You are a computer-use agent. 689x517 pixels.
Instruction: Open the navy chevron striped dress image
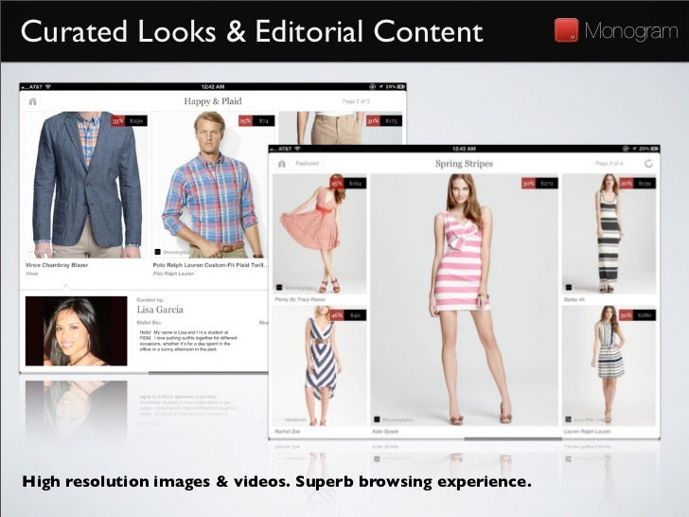pos(320,365)
